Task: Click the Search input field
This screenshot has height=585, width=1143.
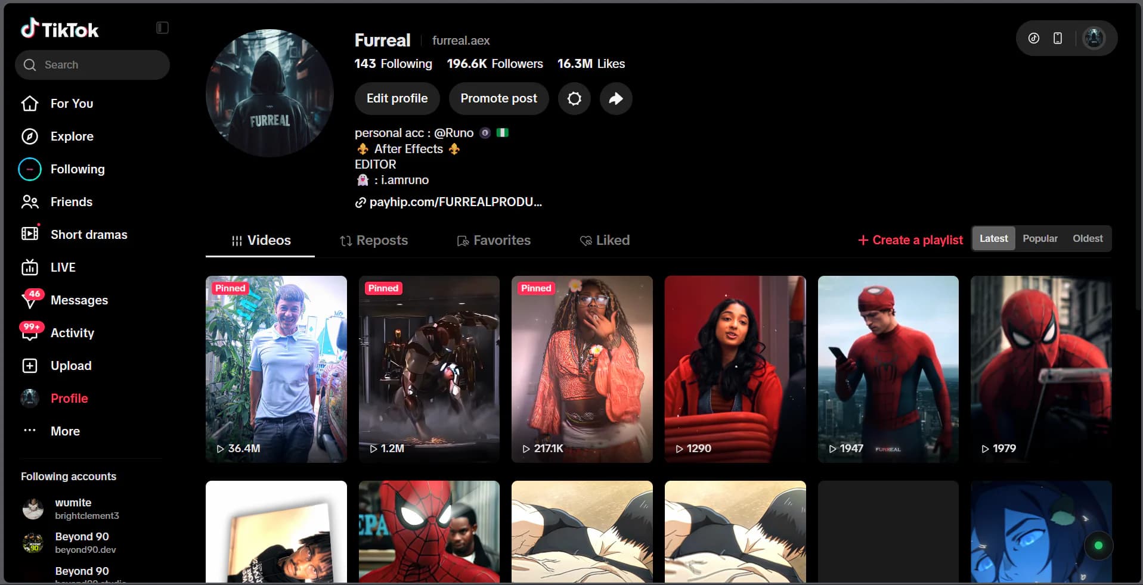Action: pyautogui.click(x=92, y=65)
